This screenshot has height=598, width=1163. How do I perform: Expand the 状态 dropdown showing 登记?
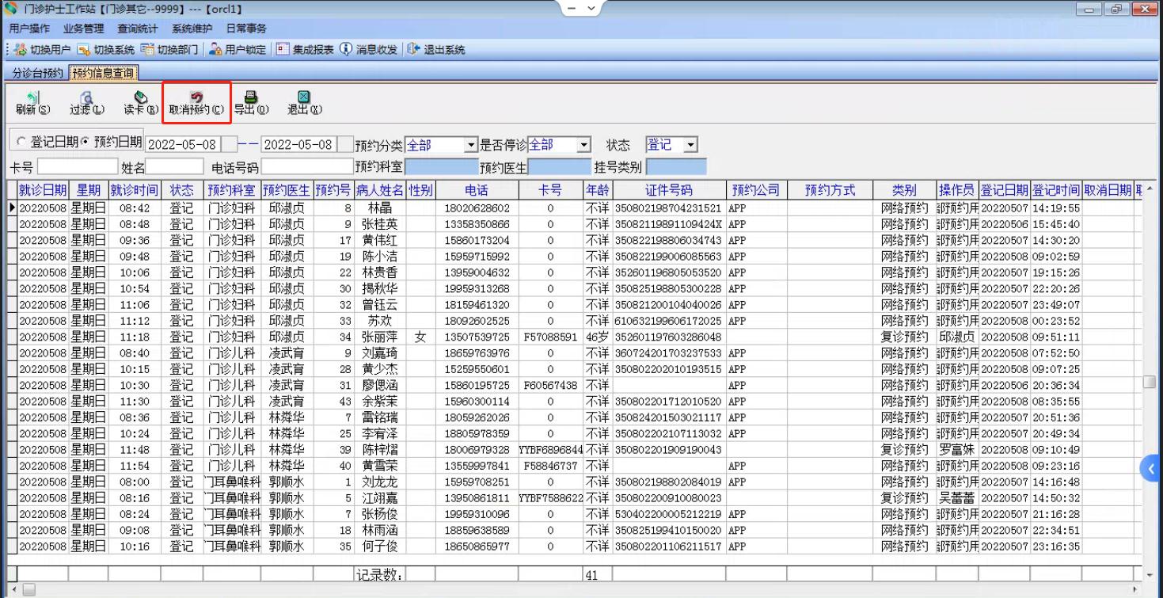coord(691,145)
